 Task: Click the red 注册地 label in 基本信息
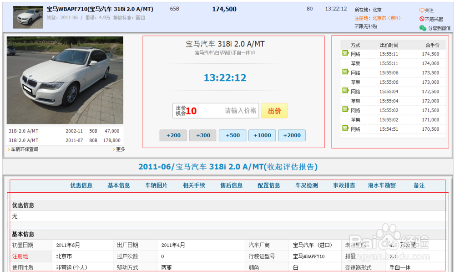click(x=20, y=257)
